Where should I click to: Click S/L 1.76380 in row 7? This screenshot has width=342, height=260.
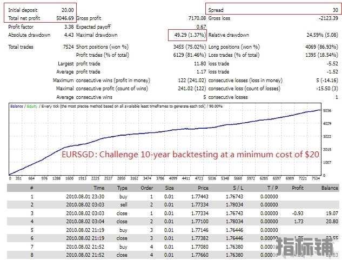tap(234, 247)
